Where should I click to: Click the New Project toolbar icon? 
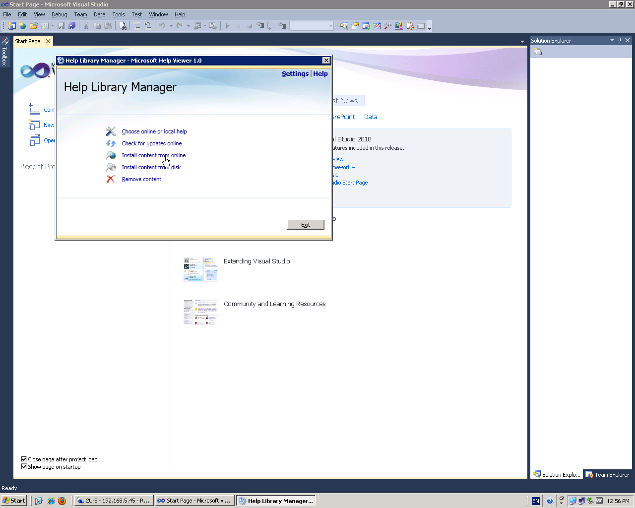click(12, 26)
